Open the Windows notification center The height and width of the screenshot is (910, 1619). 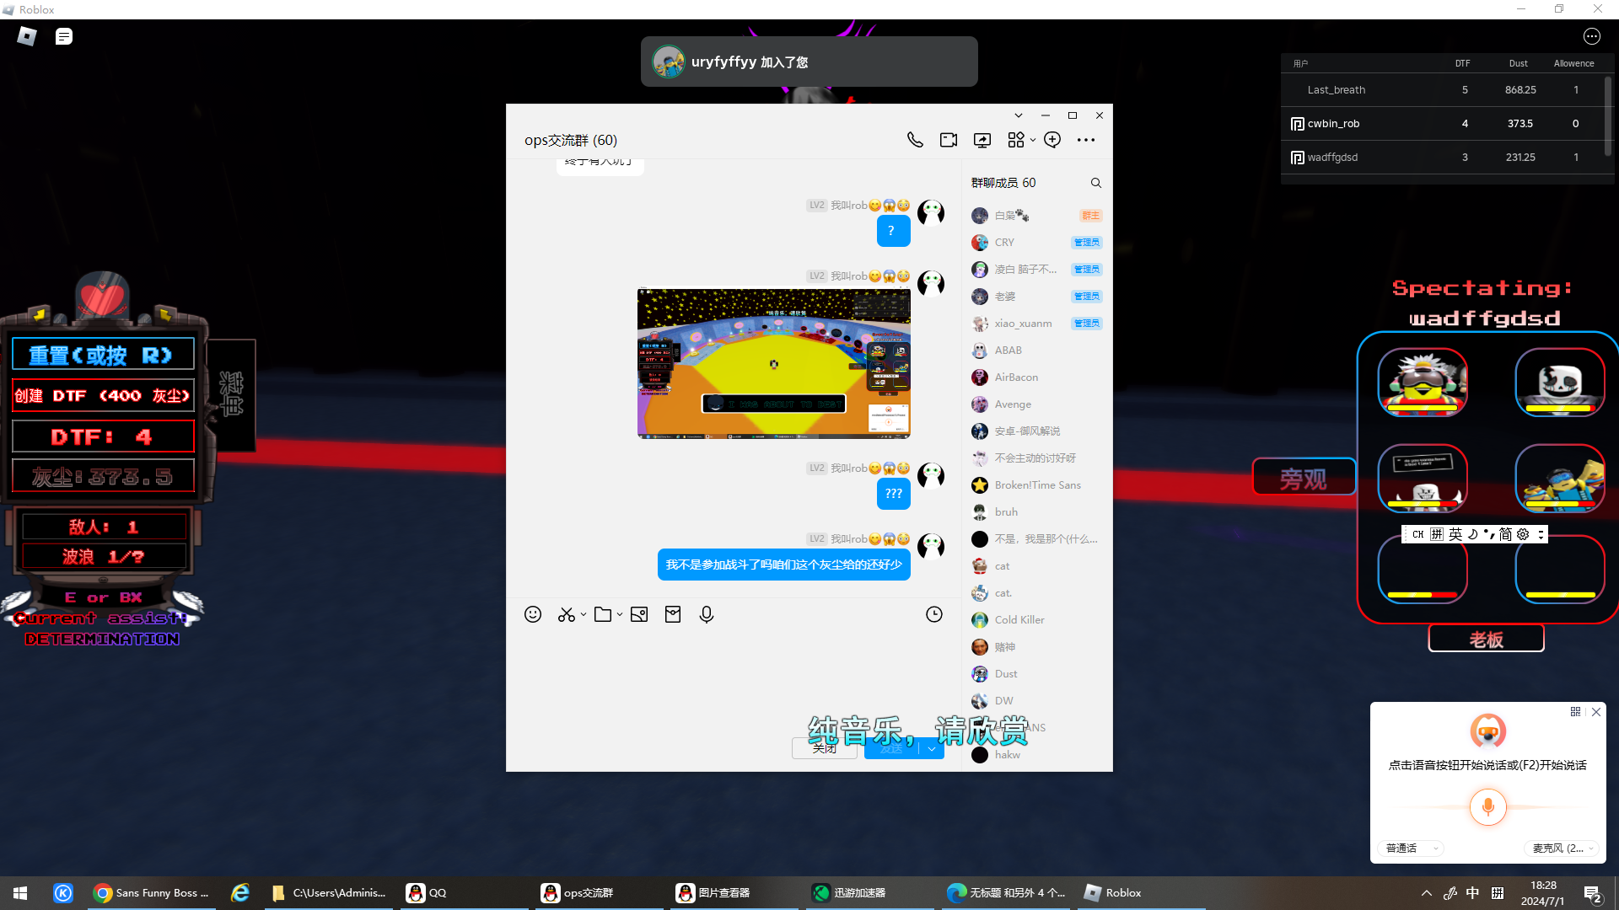click(x=1593, y=893)
